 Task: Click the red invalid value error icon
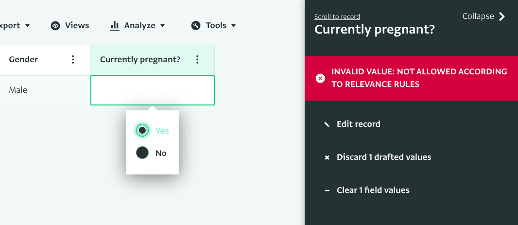point(320,78)
